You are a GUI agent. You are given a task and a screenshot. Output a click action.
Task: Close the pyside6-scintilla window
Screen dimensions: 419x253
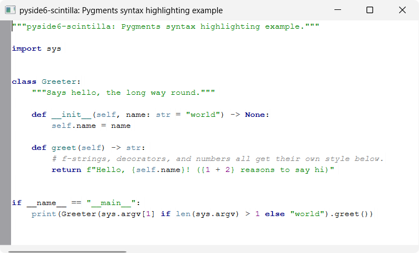(402, 10)
